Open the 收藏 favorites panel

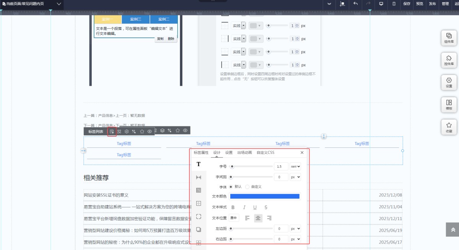pyautogui.click(x=449, y=127)
